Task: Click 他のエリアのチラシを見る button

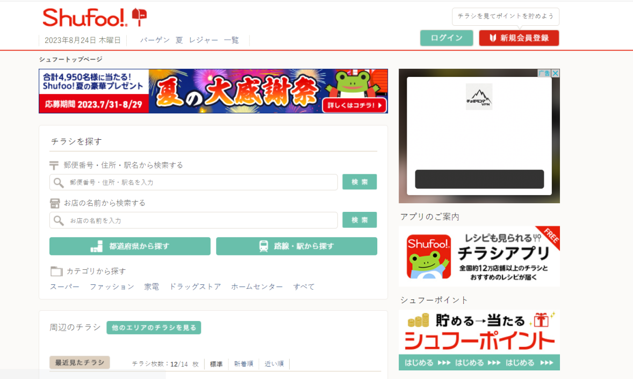Action: click(x=154, y=327)
